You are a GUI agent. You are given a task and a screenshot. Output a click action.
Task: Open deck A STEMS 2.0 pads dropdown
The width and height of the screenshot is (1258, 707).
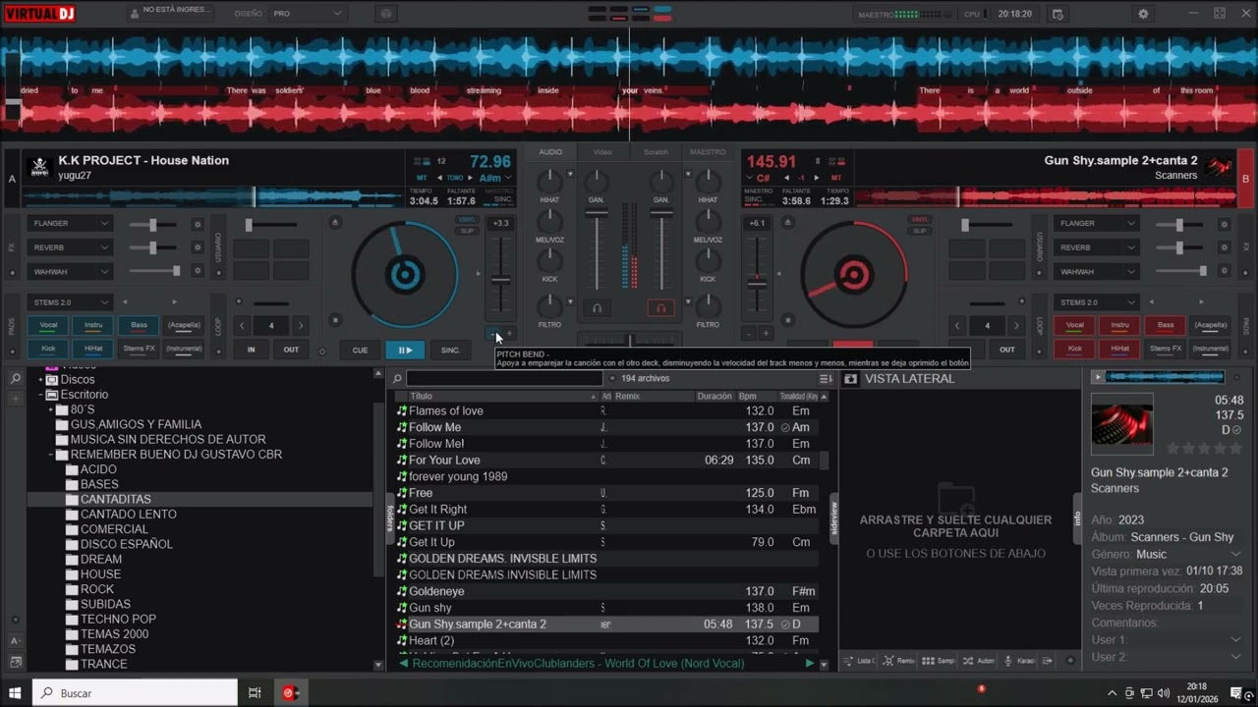(x=69, y=302)
